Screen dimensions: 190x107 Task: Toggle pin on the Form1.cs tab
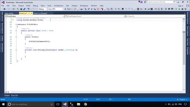[x=29, y=13]
